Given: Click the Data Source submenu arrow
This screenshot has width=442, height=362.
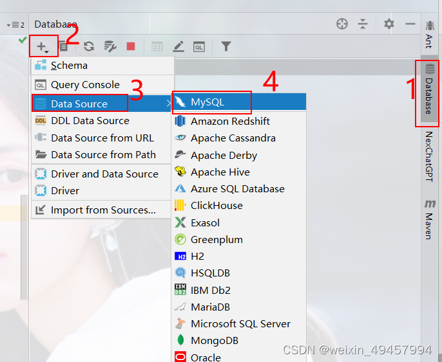Looking at the screenshot, I should tap(169, 104).
